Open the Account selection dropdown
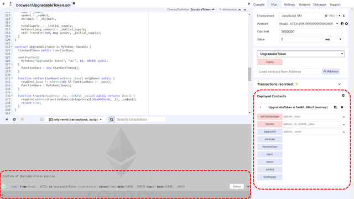This screenshot has height=199, width=354. click(x=308, y=24)
